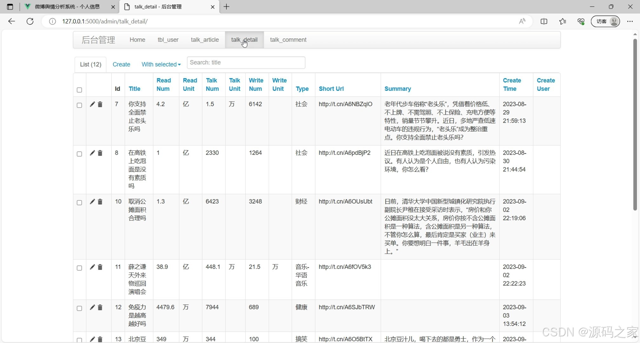Screen dimensions: 640x343
Task: Switch to the Create tab
Action: [121, 64]
